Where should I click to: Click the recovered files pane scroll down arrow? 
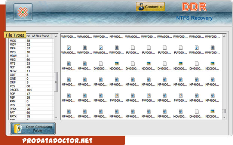(x=224, y=117)
